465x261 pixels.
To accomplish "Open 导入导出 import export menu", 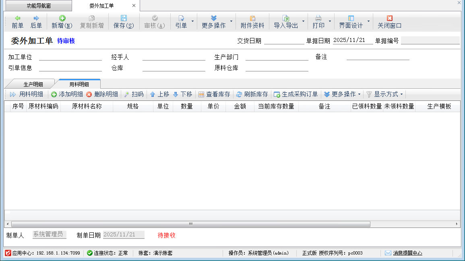I will [x=286, y=21].
